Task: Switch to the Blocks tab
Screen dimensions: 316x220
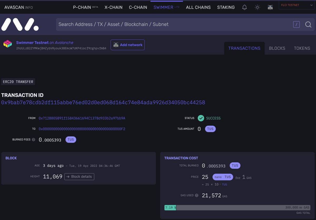Action: point(277,48)
